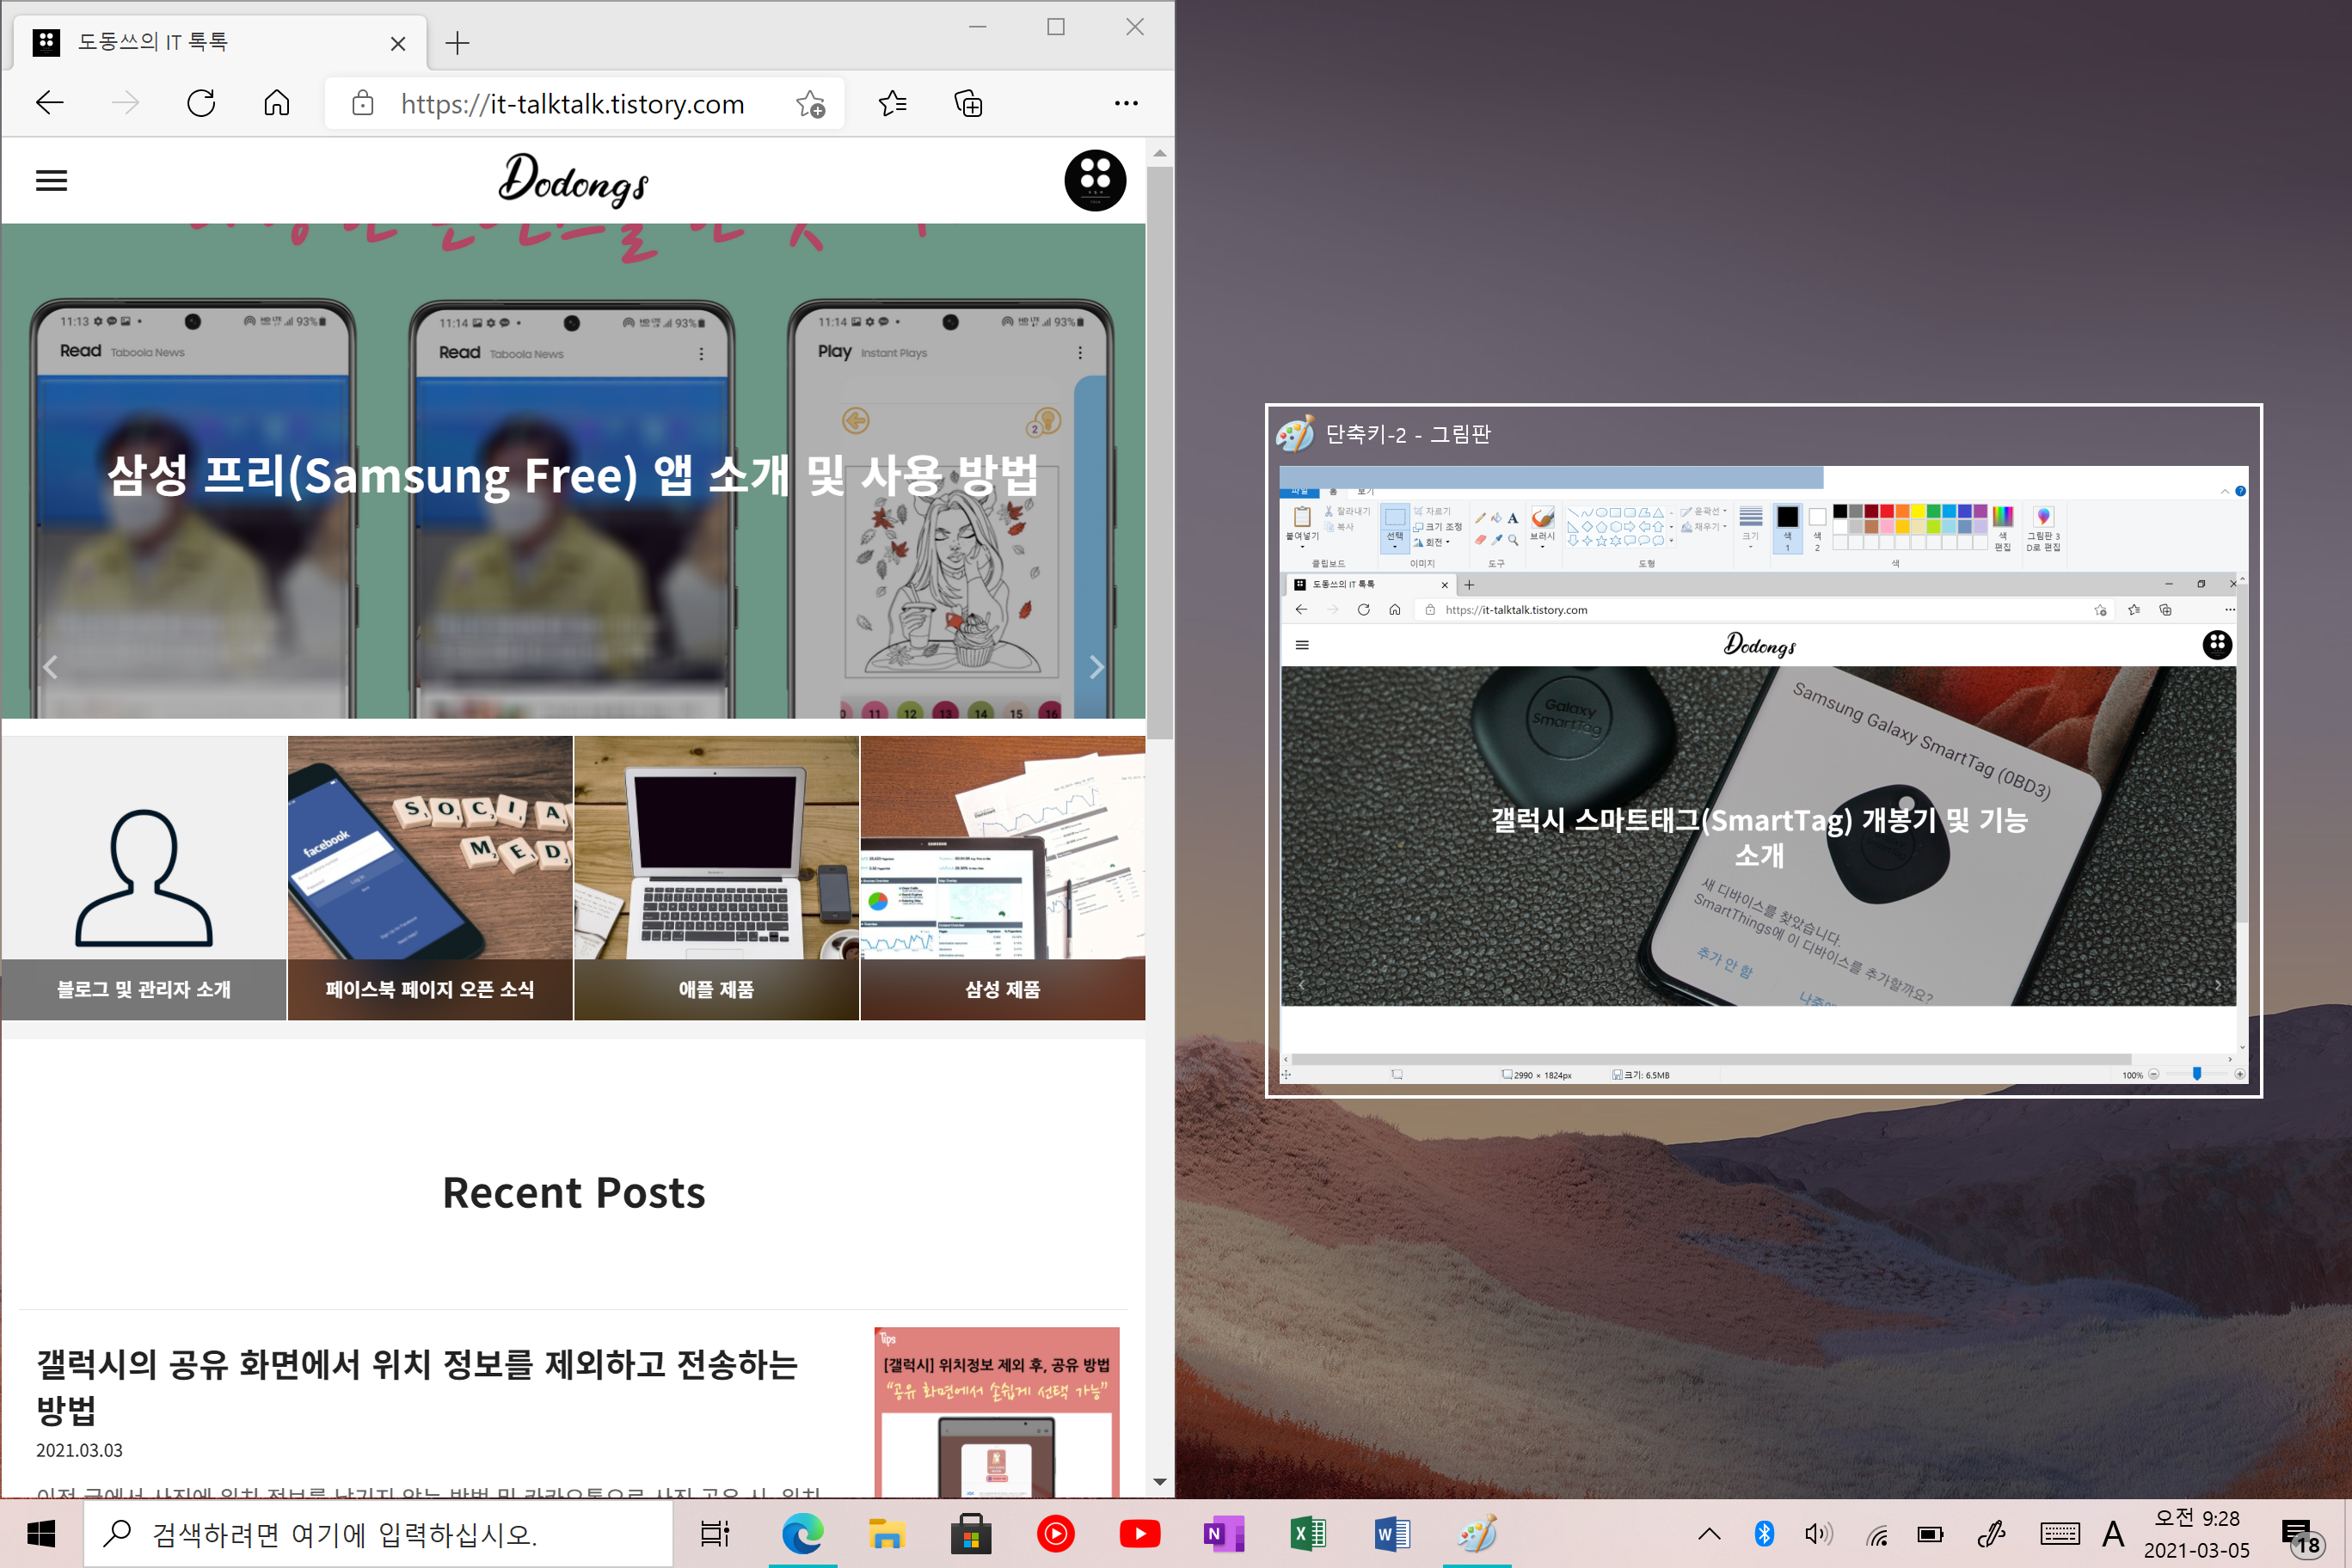This screenshot has height=1568, width=2352.
Task: Go to the browser home page
Action: tap(277, 103)
